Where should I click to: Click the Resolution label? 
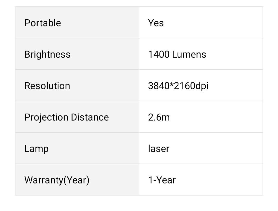[47, 86]
